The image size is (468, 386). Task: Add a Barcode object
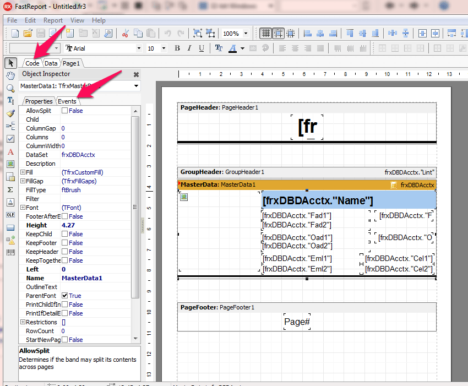point(10,252)
